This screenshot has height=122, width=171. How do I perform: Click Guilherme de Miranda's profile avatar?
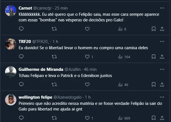pyautogui.click(x=11, y=72)
